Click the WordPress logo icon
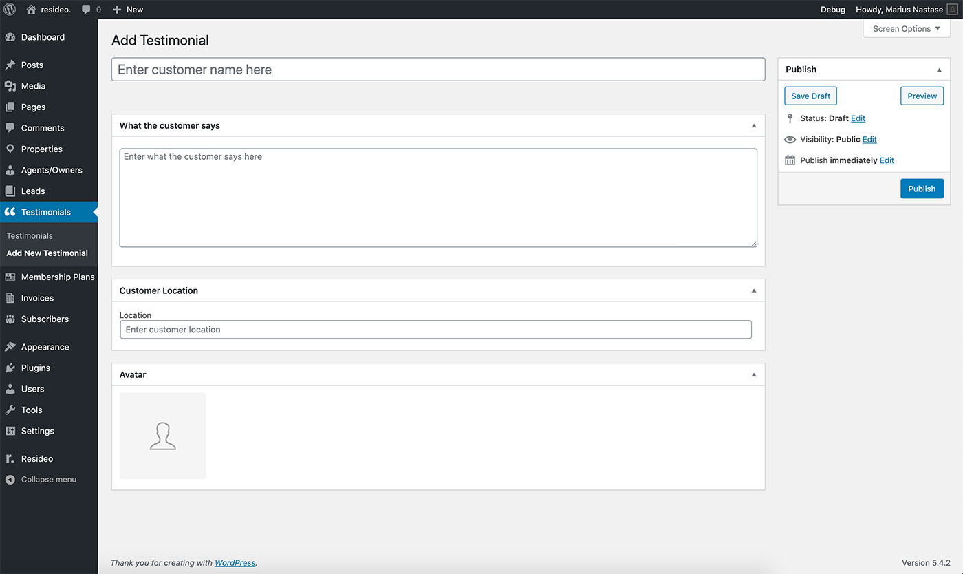Viewport: 963px width, 574px height. [x=10, y=10]
